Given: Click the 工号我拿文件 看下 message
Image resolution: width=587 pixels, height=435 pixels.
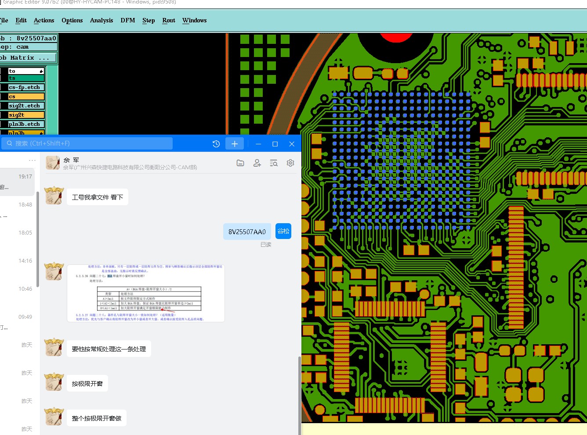Looking at the screenshot, I should (97, 197).
